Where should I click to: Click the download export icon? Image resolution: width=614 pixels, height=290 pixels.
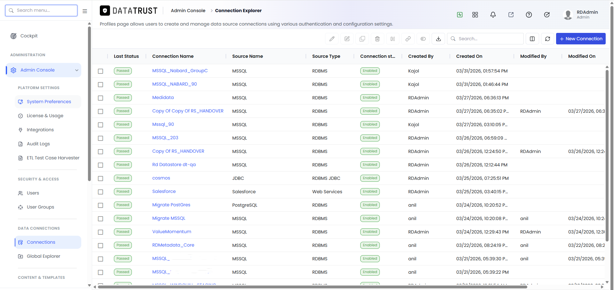tap(438, 39)
